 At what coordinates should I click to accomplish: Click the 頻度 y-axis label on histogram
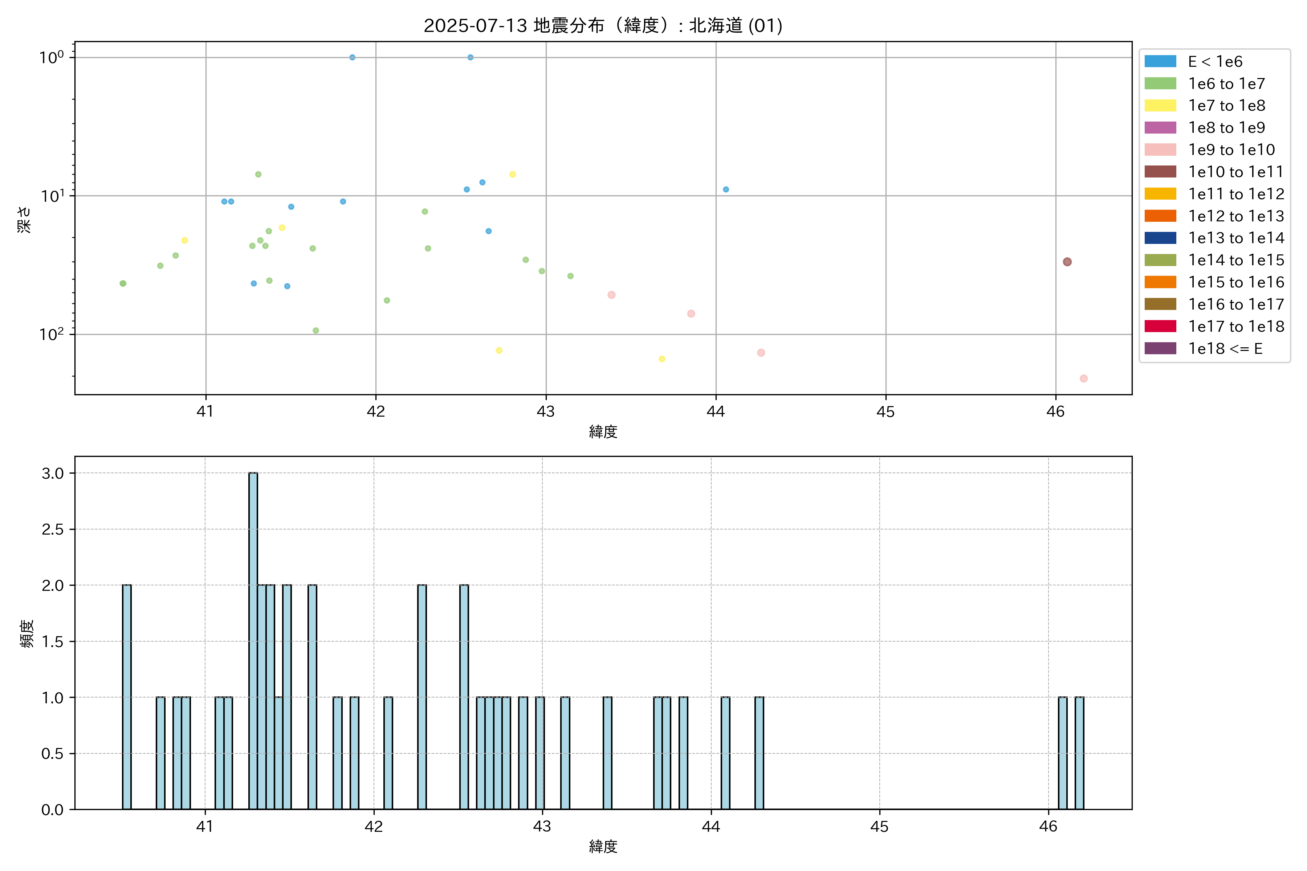click(27, 633)
